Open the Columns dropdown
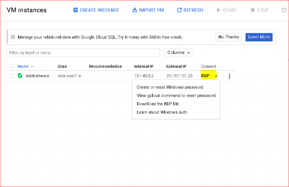The image size is (289, 187). click(x=179, y=53)
